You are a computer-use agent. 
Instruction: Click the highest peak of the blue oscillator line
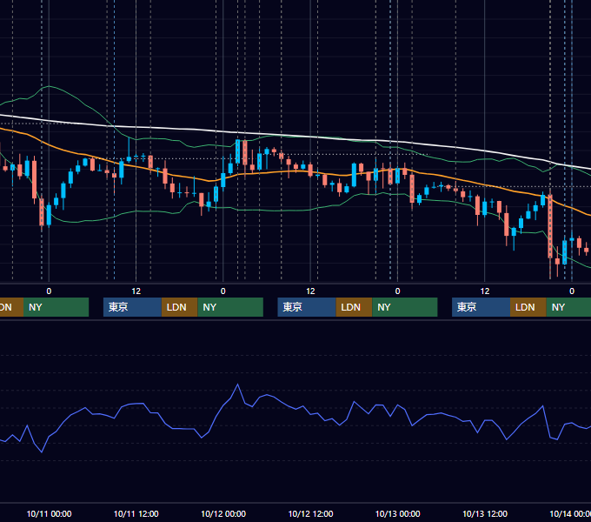(238, 385)
